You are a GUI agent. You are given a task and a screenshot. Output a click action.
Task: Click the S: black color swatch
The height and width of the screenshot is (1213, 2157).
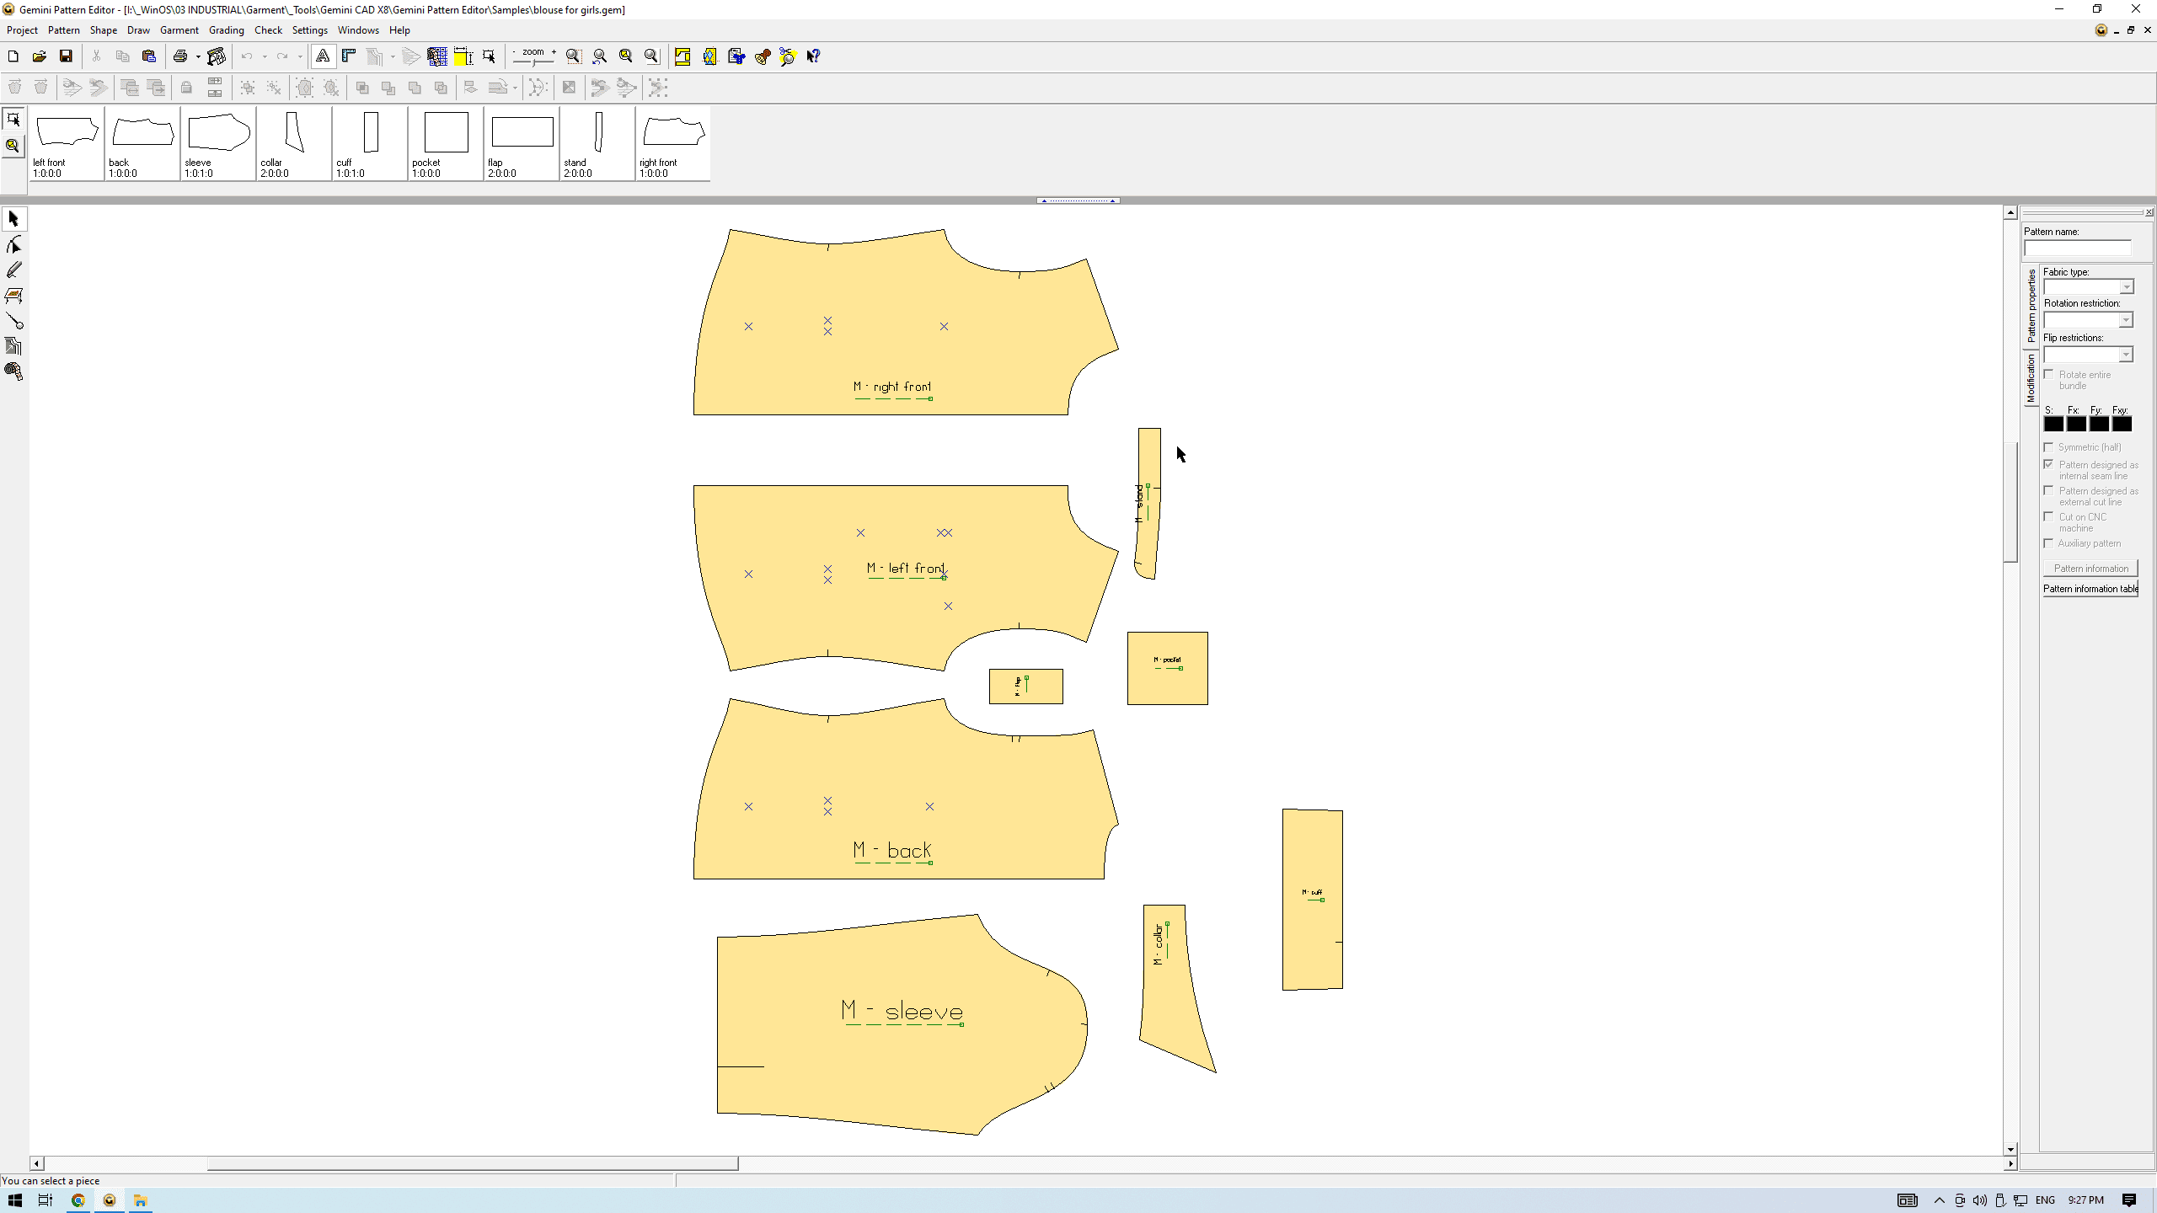(2053, 425)
